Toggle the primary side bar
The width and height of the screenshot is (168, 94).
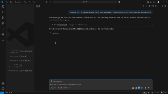pos(151,2)
